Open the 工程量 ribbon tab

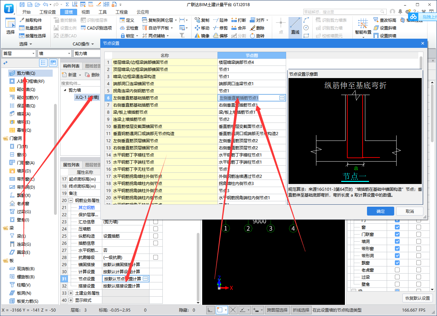(x=122, y=12)
